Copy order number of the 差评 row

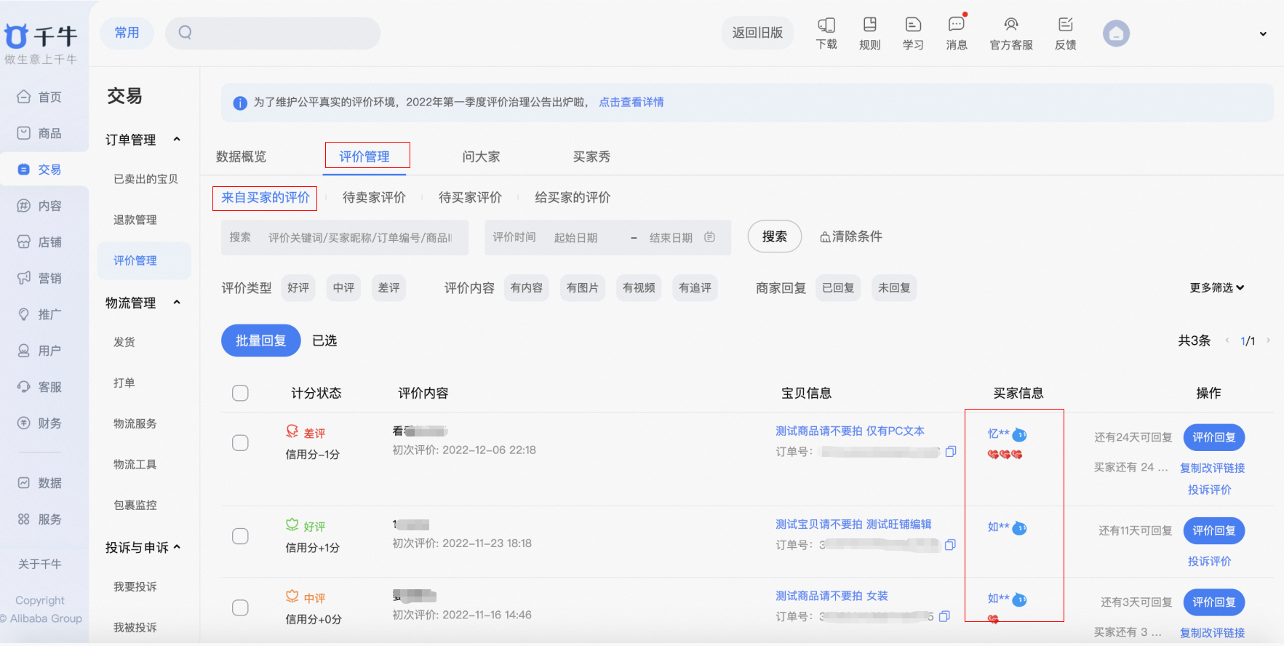(951, 452)
